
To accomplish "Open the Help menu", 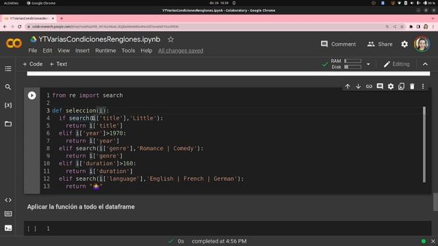I will pos(146,51).
